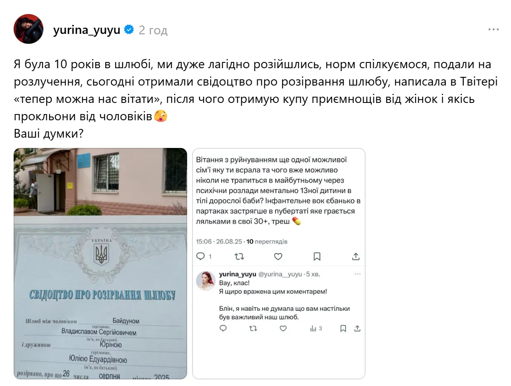Click the retweet icon under first tweet
Image resolution: width=511 pixels, height=386 pixels.
(239, 256)
